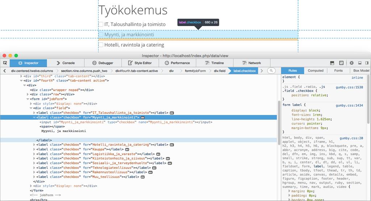Viewport: 371px width, 201px height.
Task: Click breadcrumb right scroll arrow
Action: (262, 70)
